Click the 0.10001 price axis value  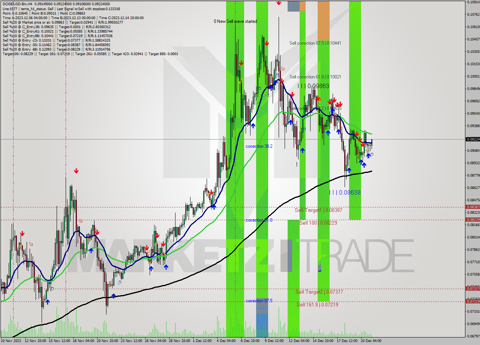[473, 76]
